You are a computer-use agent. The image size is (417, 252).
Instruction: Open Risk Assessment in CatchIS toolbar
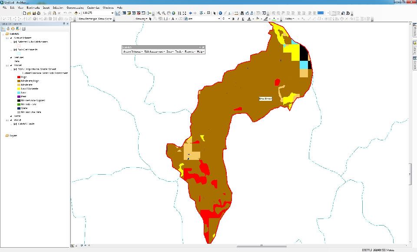pos(153,51)
